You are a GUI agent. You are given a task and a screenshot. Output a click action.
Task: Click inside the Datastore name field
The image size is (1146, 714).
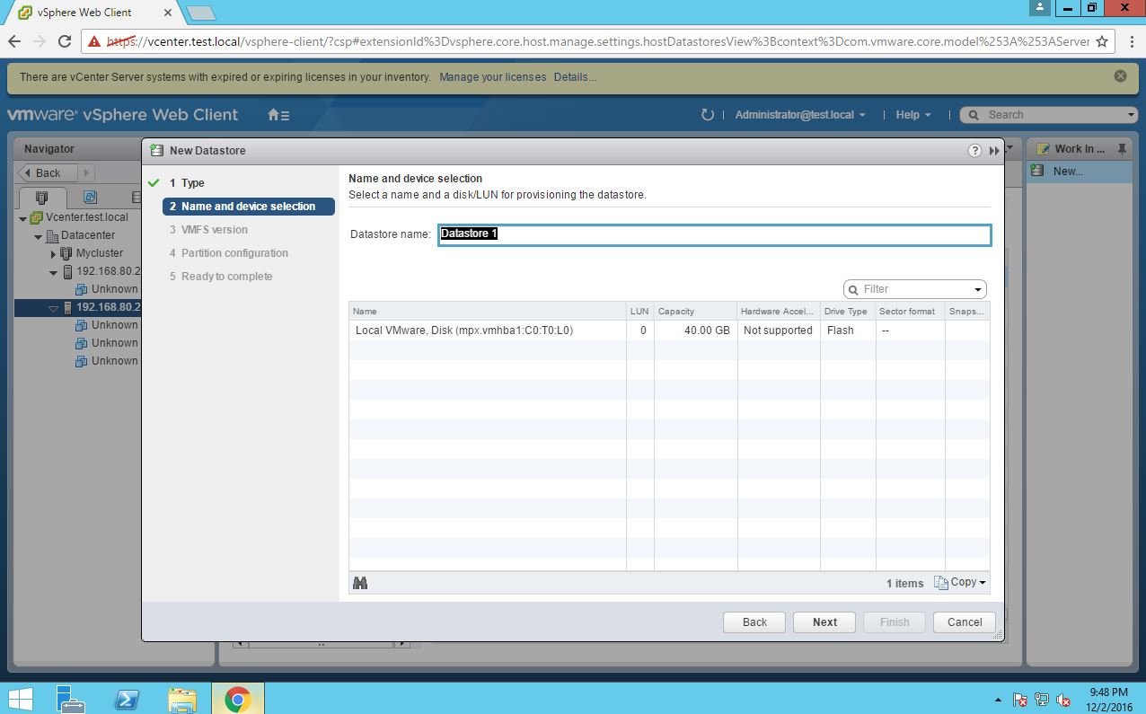point(714,234)
